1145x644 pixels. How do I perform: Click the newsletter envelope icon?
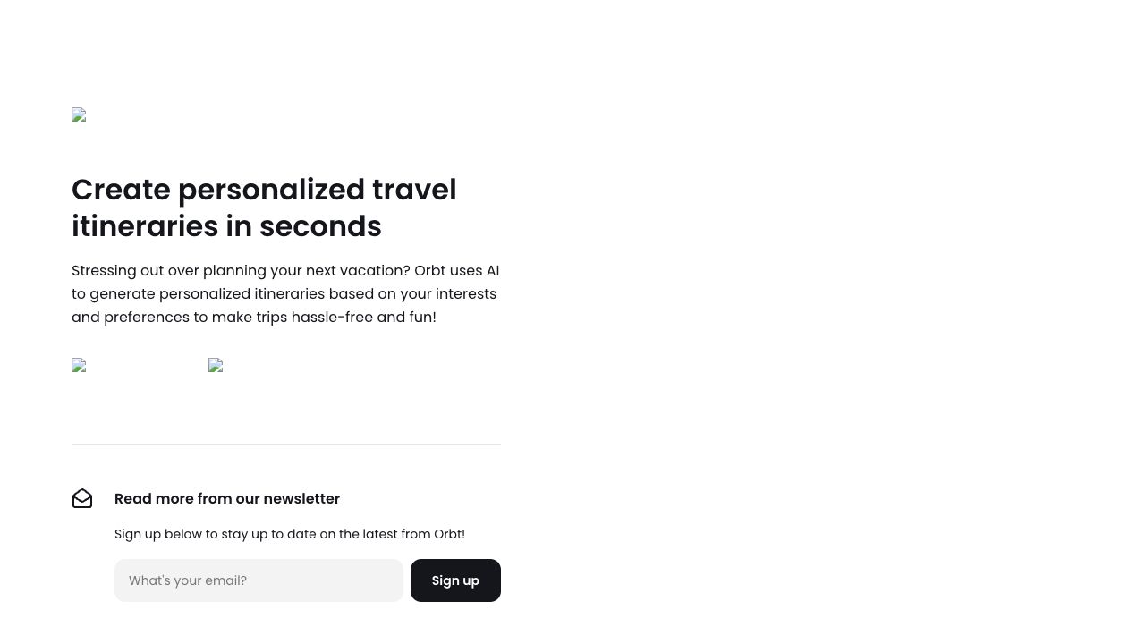click(82, 498)
